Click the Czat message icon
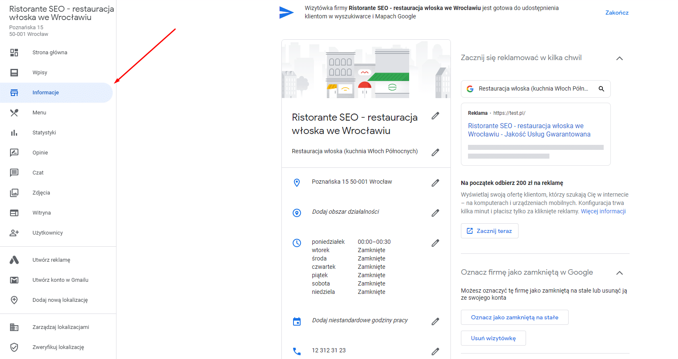The image size is (678, 359). (14, 173)
